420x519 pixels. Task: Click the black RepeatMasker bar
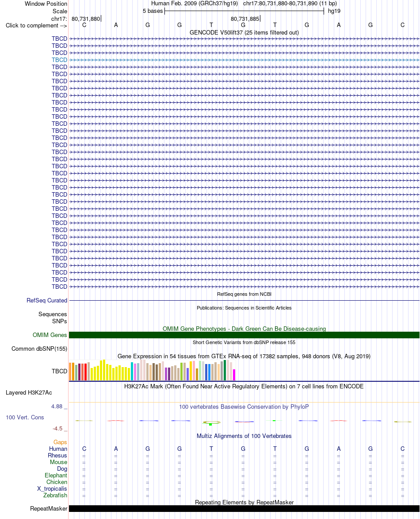pyautogui.click(x=244, y=509)
